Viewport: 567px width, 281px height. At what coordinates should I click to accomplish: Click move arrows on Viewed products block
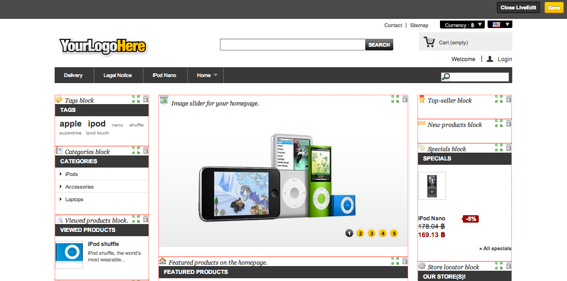(136, 219)
